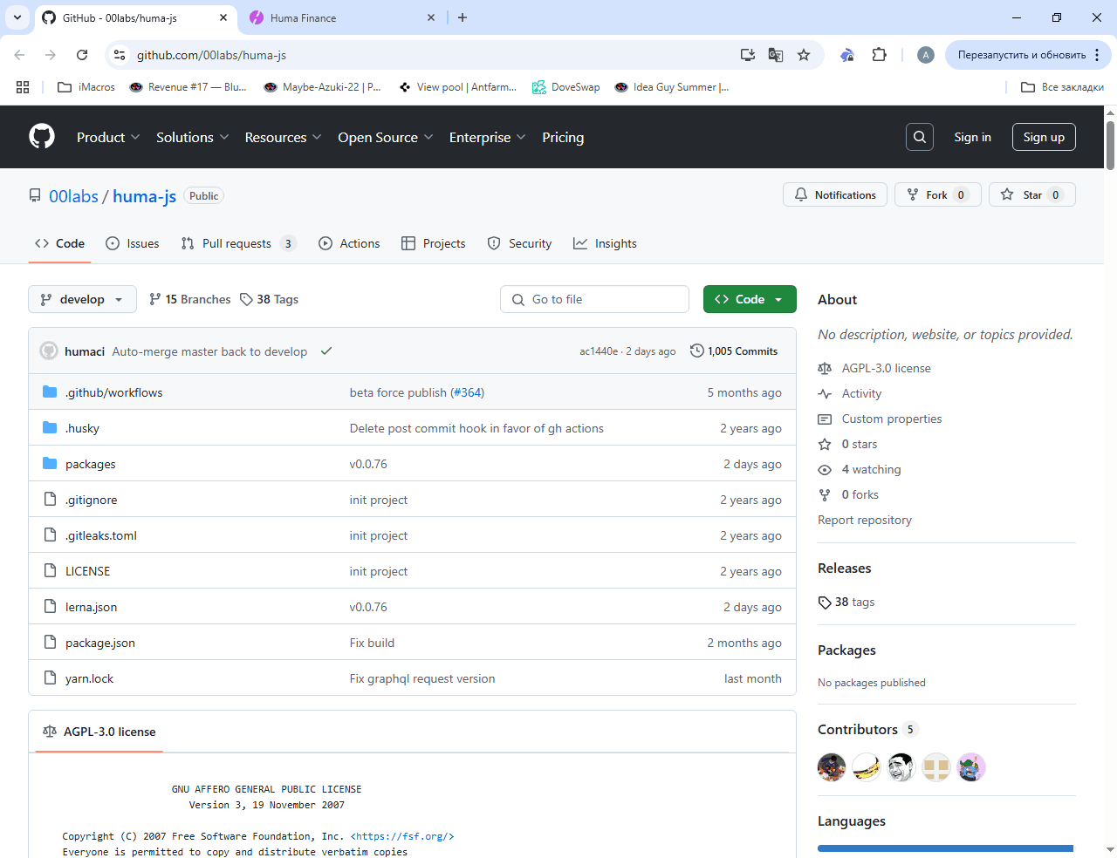The image size is (1117, 858).
Task: Click the install app icon in address bar
Action: (x=748, y=55)
